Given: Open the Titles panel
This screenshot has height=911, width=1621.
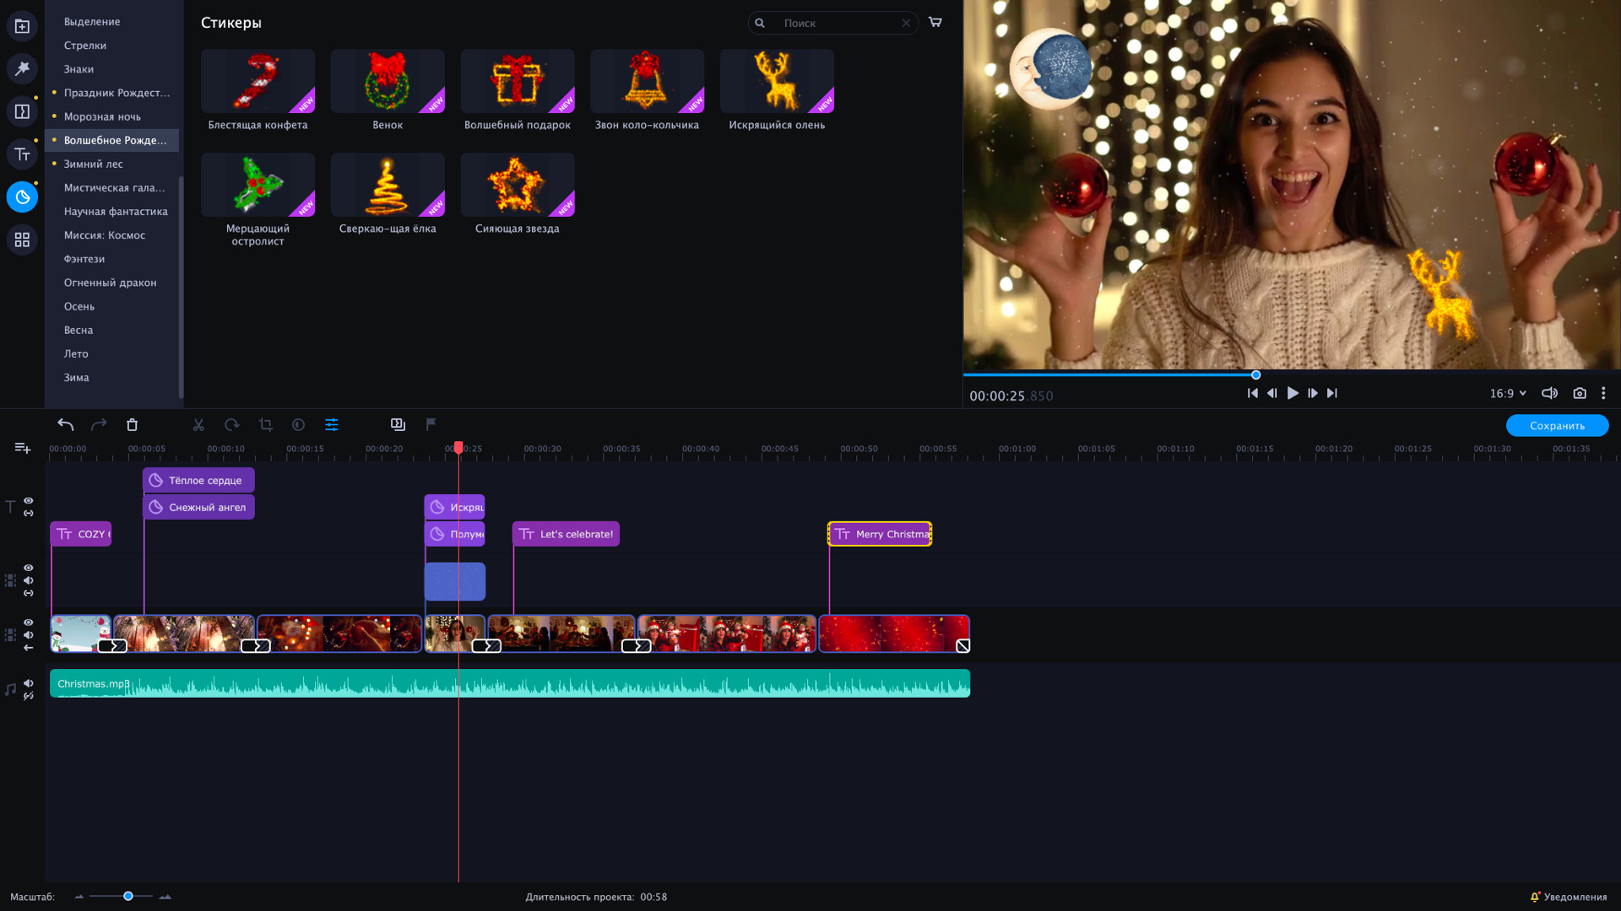Looking at the screenshot, I should (x=22, y=154).
